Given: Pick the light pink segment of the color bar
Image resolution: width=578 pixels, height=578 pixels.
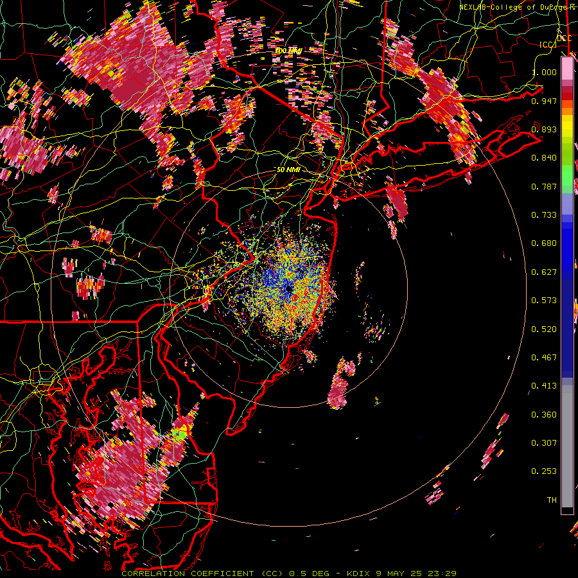Looking at the screenshot, I should click(x=567, y=69).
